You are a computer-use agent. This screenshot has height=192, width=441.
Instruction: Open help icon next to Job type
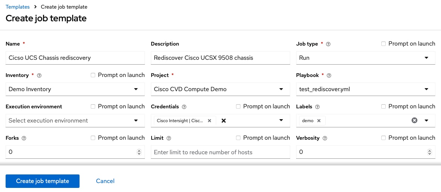[328, 44]
